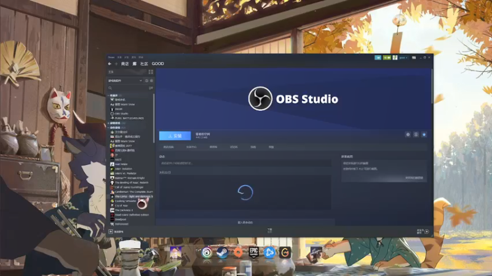492x276 pixels.
Task: Select Alien: Isolation in the game list
Action: click(123, 169)
